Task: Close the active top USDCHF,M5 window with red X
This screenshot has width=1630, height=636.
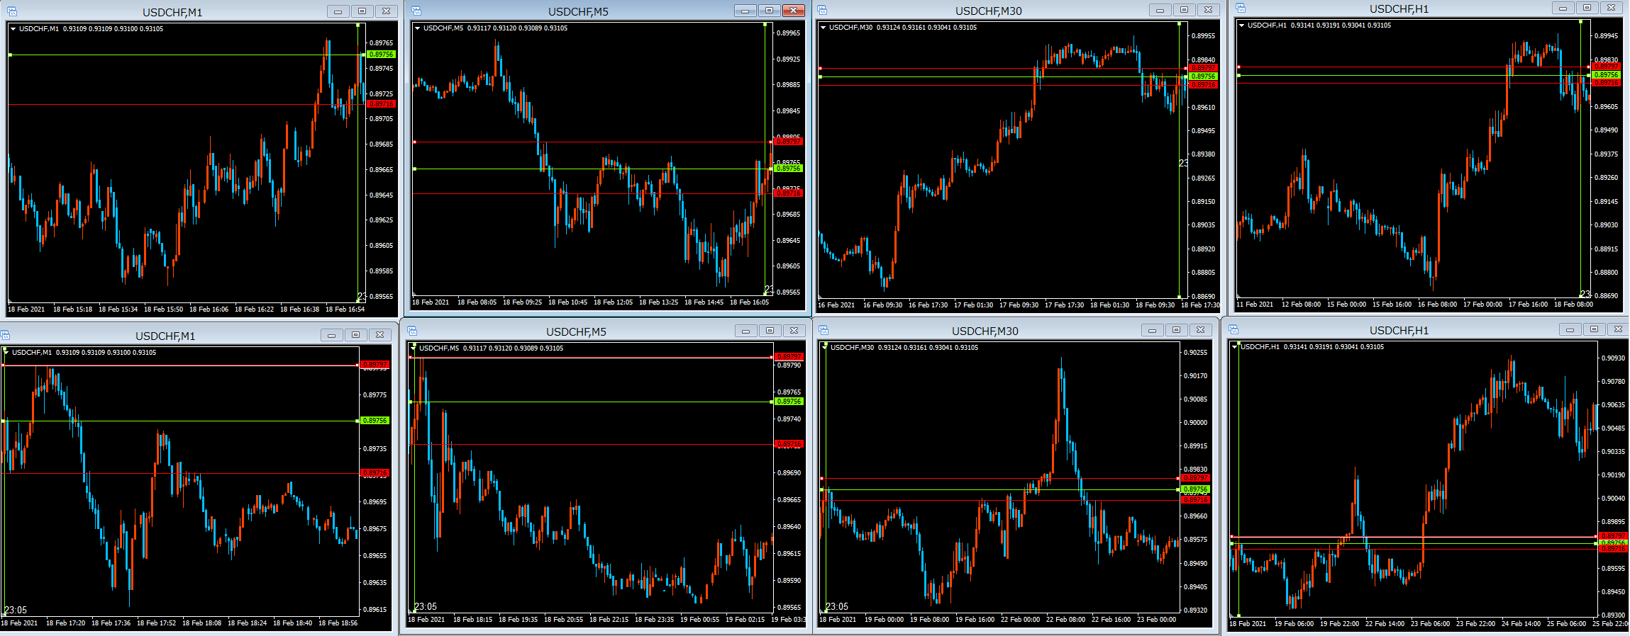Action: click(793, 11)
